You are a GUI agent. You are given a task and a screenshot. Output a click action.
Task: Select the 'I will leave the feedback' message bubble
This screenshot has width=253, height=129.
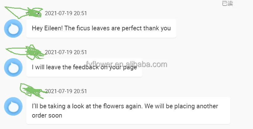point(84,67)
